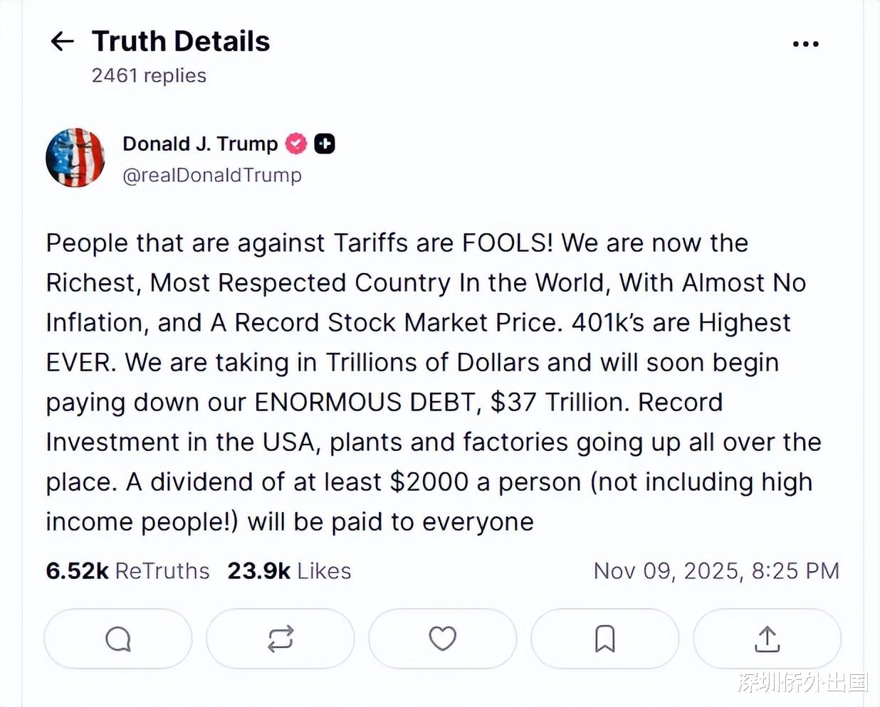Click the Truth Details header title

[181, 41]
